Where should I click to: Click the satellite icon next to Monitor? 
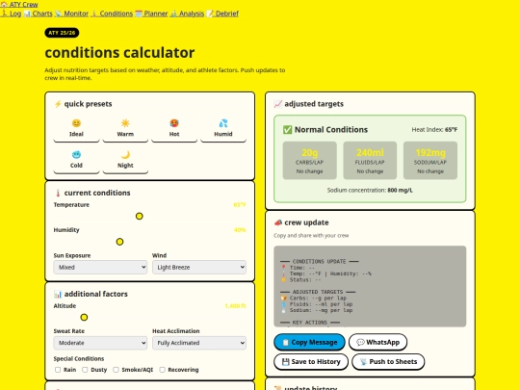[59, 13]
